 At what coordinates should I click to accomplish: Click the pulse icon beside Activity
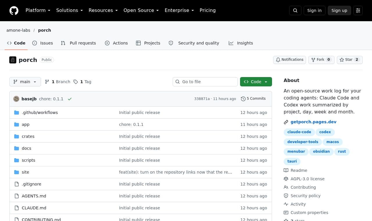[x=286, y=204]
